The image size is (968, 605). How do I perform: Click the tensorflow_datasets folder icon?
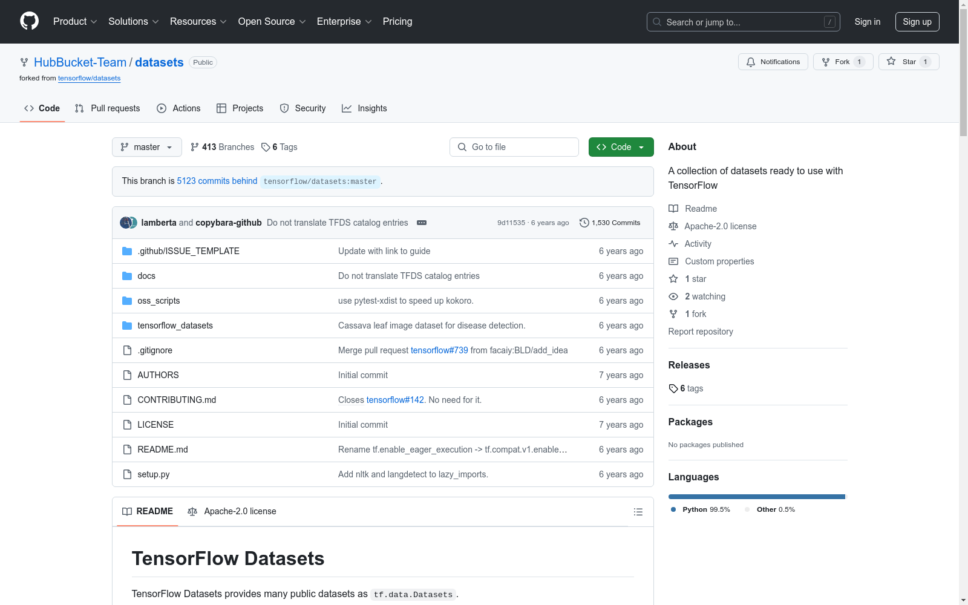[127, 325]
